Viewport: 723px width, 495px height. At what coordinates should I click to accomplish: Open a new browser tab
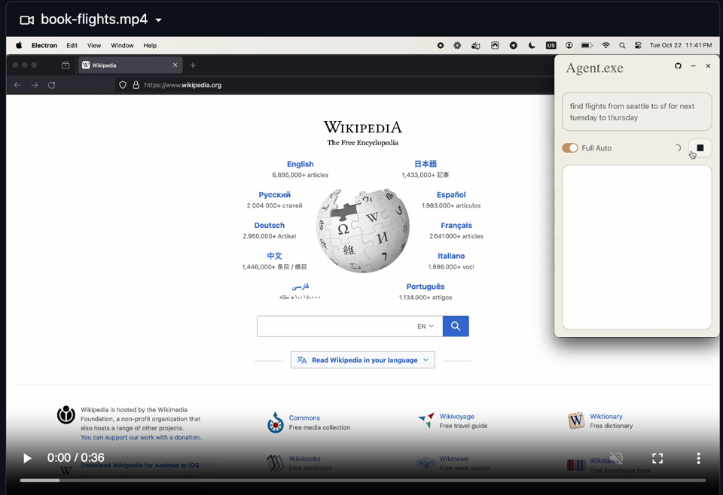pos(193,65)
